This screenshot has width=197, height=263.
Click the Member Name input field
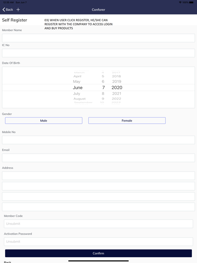click(98, 38)
